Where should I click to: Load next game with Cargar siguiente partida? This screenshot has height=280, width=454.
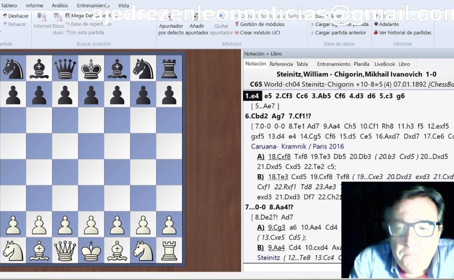point(341,24)
